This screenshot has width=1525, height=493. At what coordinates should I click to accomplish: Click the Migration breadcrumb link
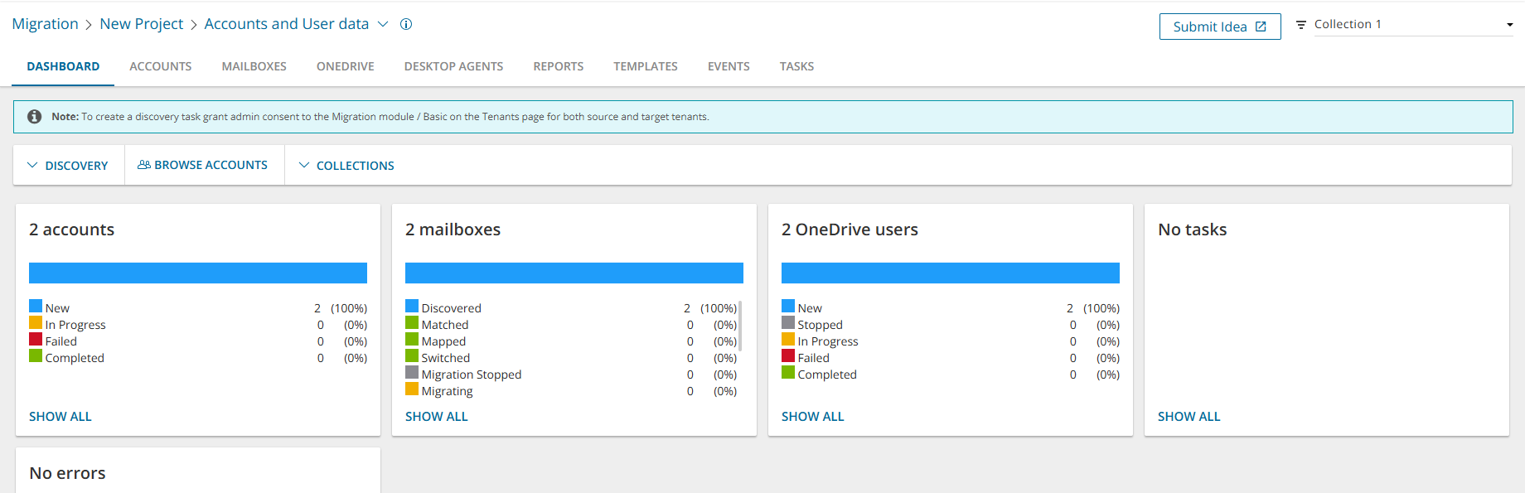click(x=45, y=24)
